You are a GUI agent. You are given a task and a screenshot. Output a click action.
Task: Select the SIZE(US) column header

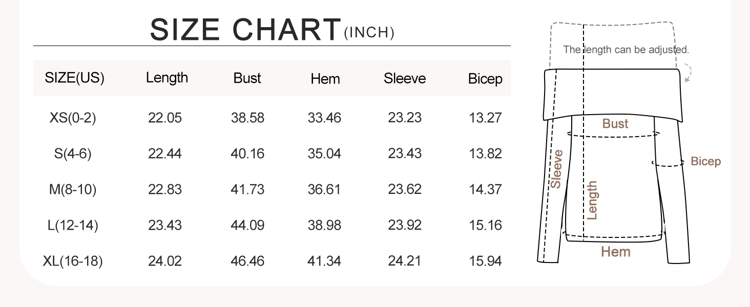[75, 78]
